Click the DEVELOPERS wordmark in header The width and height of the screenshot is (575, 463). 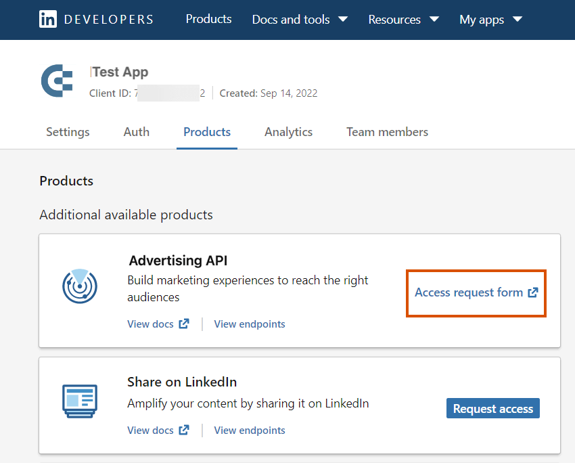108,20
